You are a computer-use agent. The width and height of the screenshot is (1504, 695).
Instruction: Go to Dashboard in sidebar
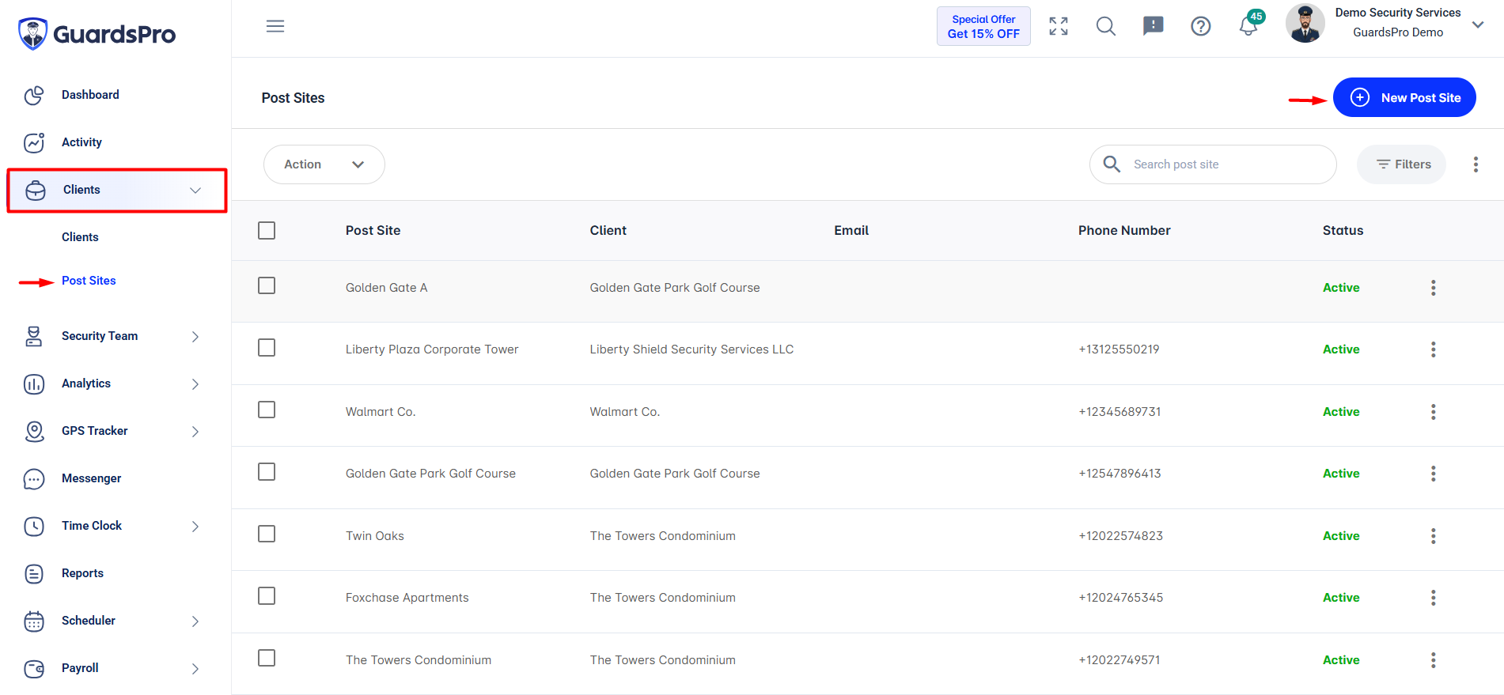click(90, 95)
